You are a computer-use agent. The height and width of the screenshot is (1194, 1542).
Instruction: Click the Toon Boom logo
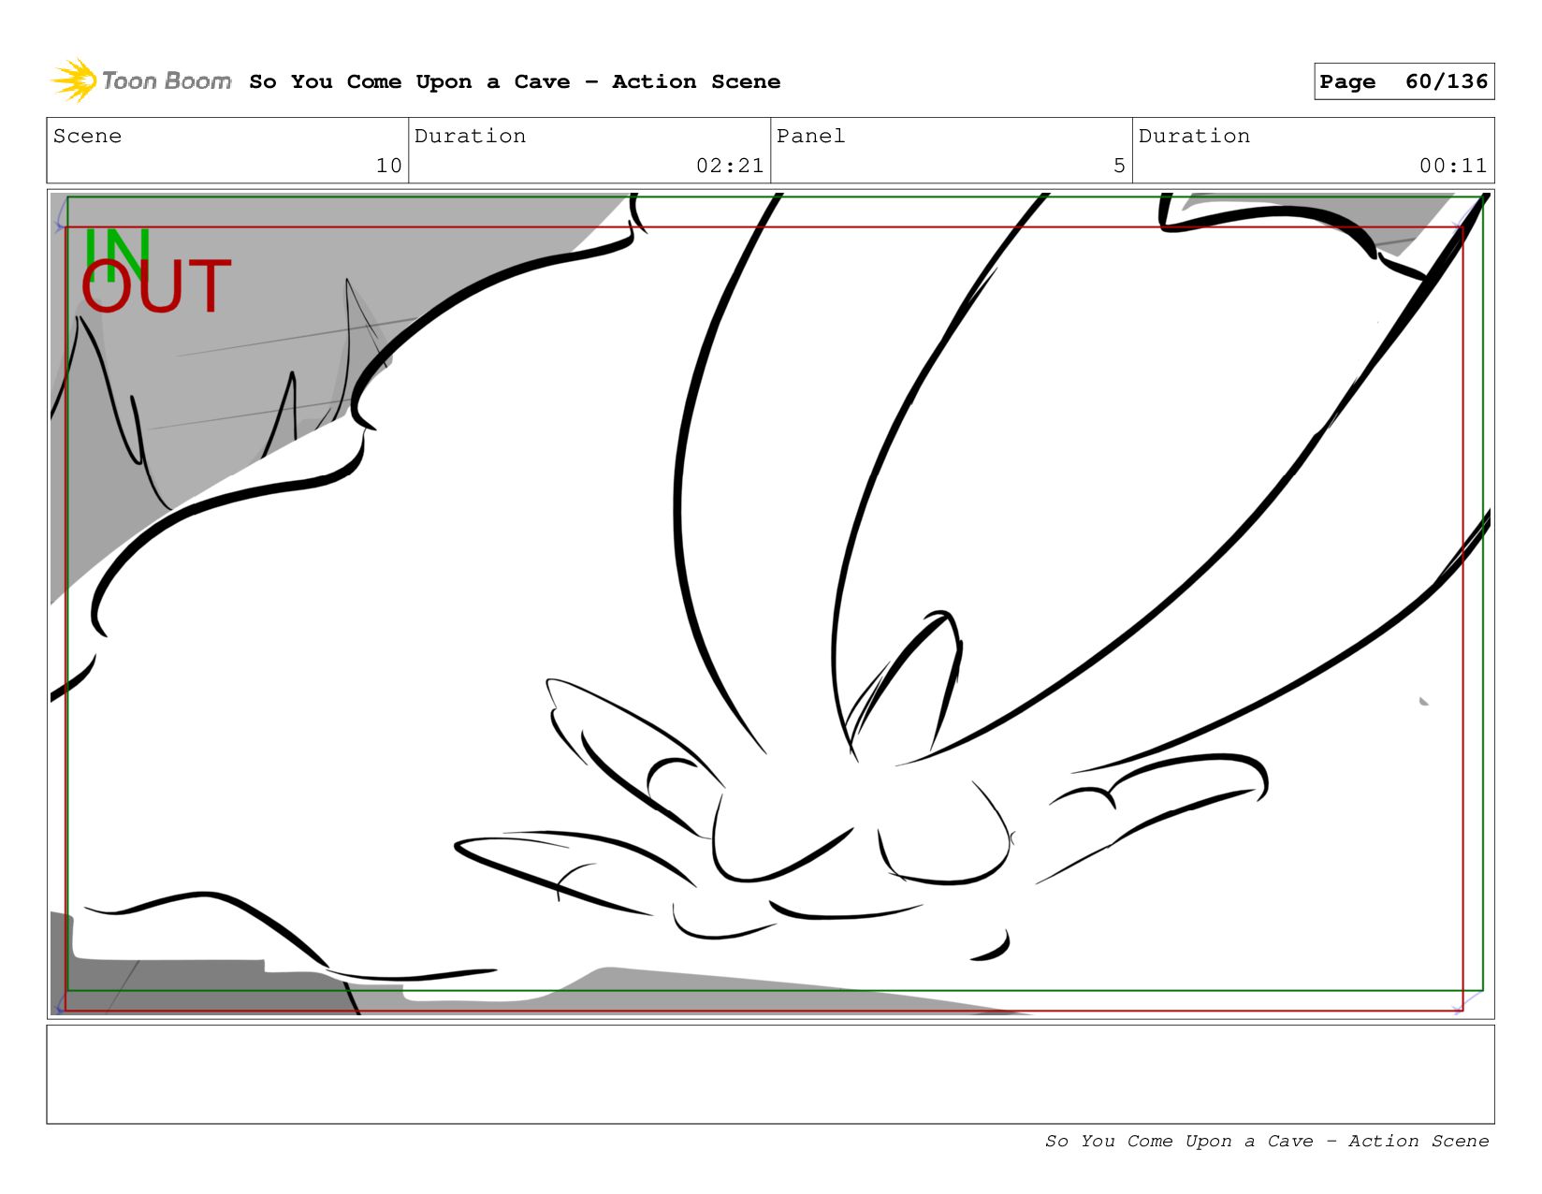(x=140, y=80)
